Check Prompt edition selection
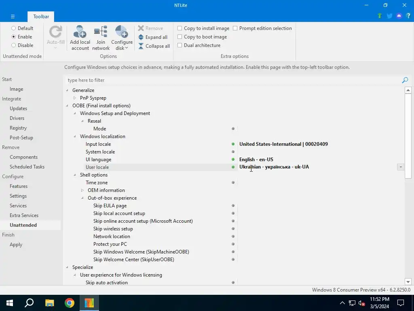The image size is (414, 311). coord(235,28)
